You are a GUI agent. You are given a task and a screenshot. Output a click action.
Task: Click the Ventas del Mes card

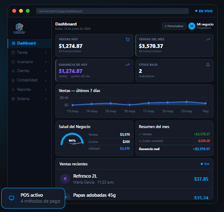(174, 45)
